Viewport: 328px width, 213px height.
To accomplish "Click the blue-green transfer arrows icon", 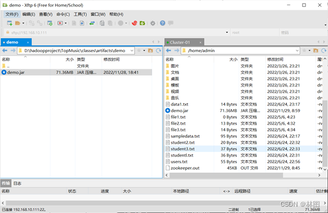I will point(92,23).
